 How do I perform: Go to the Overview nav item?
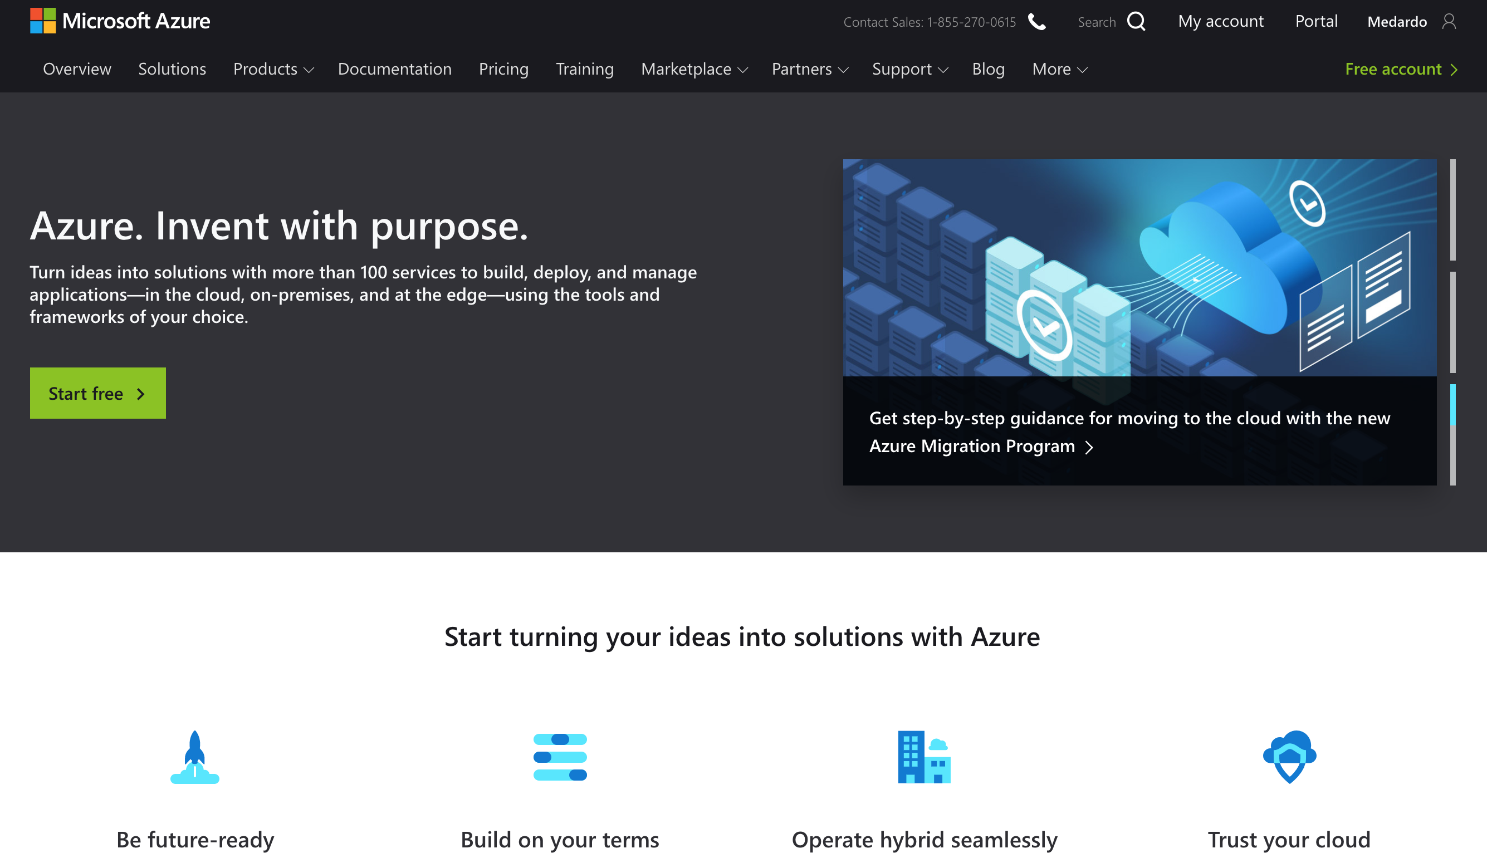pos(77,69)
